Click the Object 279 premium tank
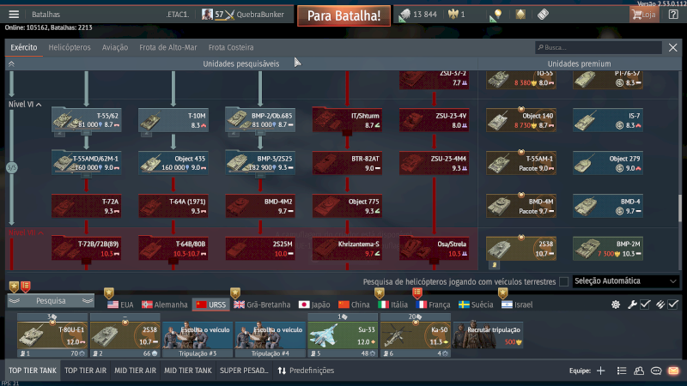This screenshot has width=687, height=386. click(x=608, y=163)
